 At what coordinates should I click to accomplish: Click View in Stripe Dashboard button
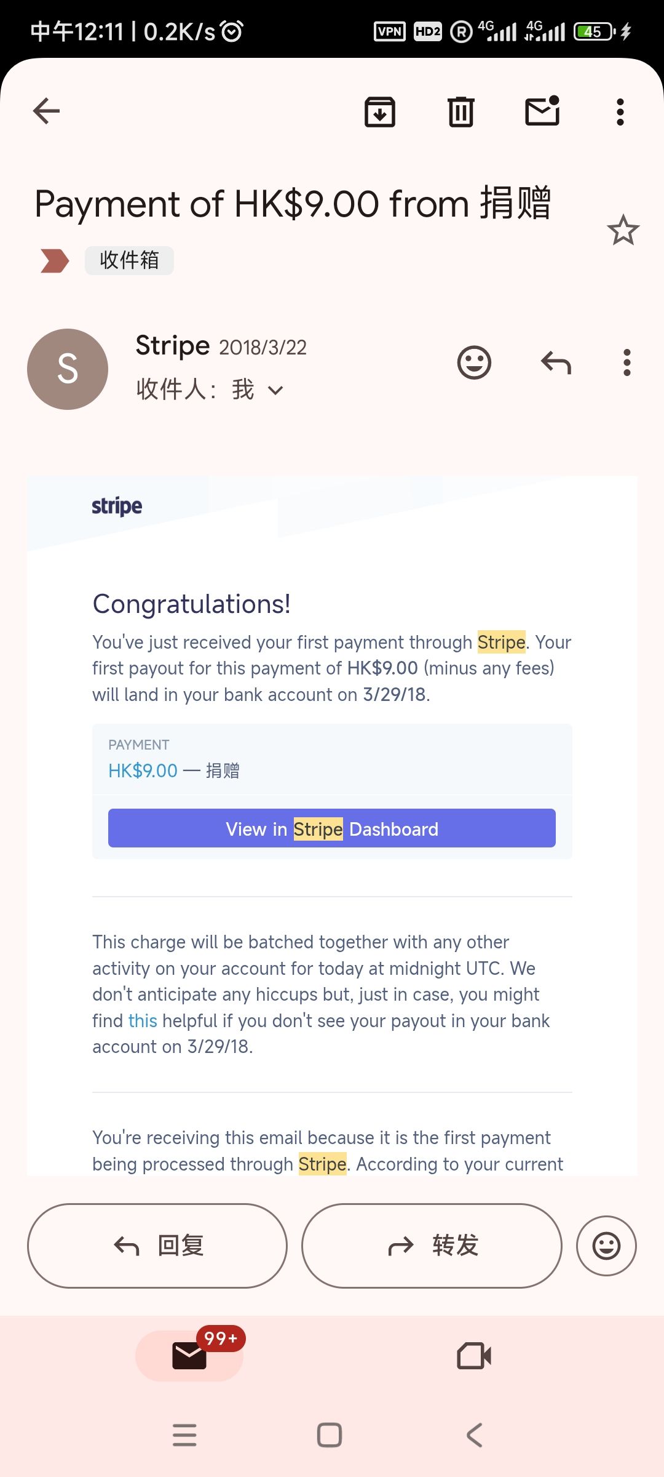point(332,828)
